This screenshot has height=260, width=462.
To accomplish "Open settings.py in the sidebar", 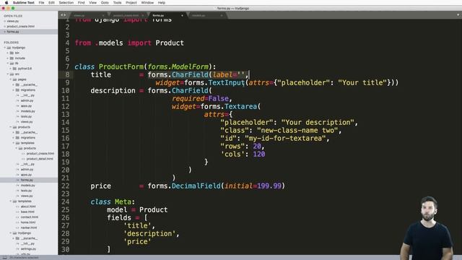I will coord(28,249).
